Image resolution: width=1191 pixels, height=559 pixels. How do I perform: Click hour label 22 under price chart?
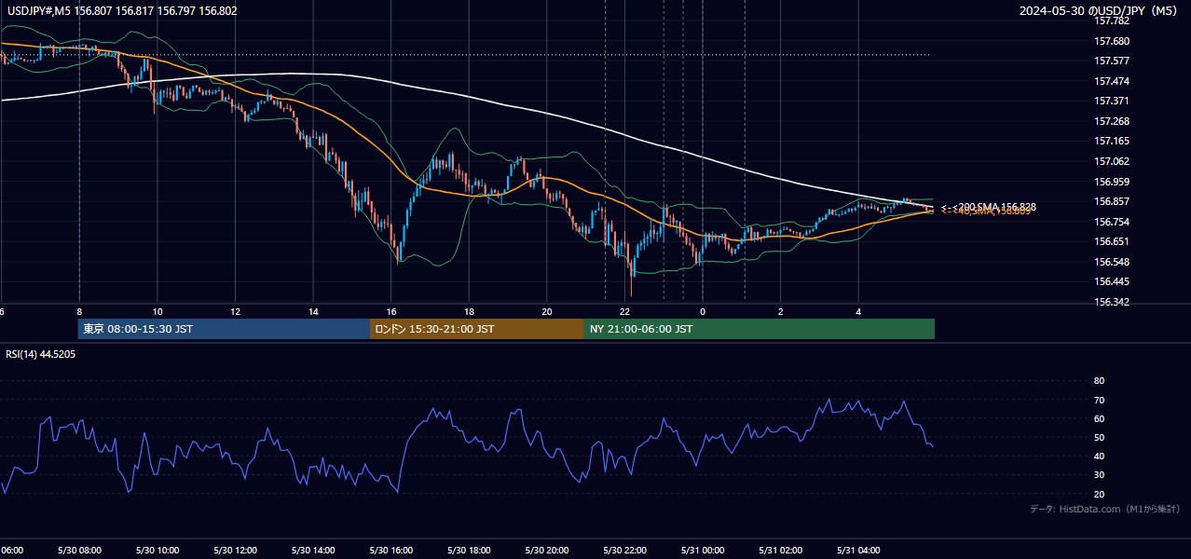625,311
